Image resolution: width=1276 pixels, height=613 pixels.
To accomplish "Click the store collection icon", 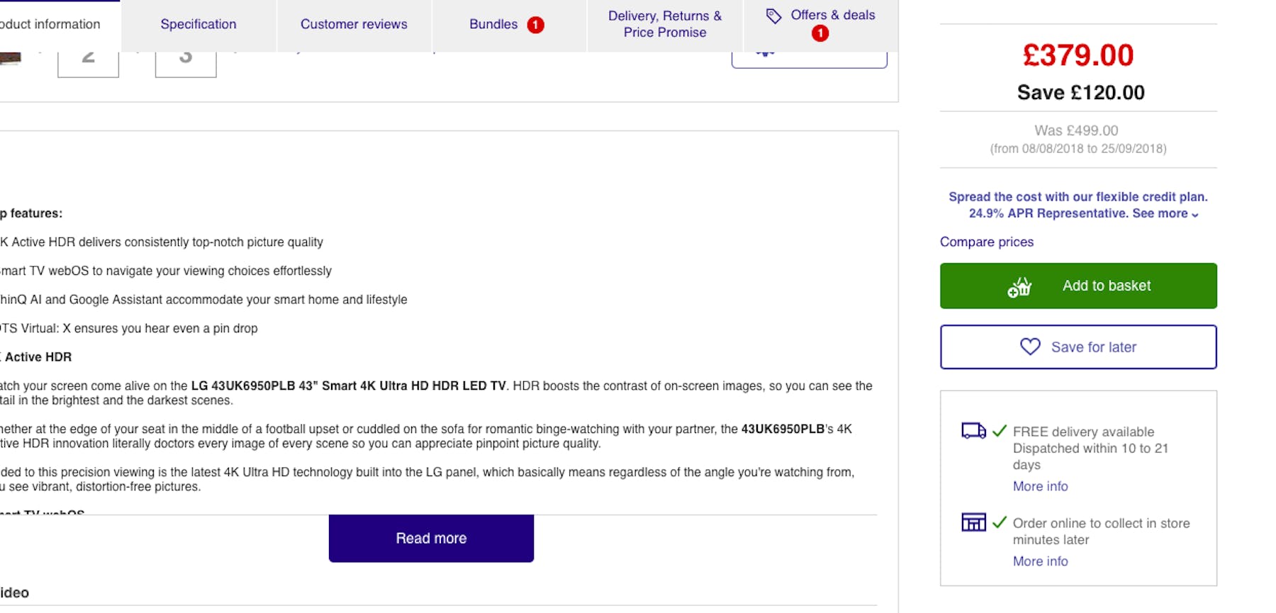I will pyautogui.click(x=973, y=522).
